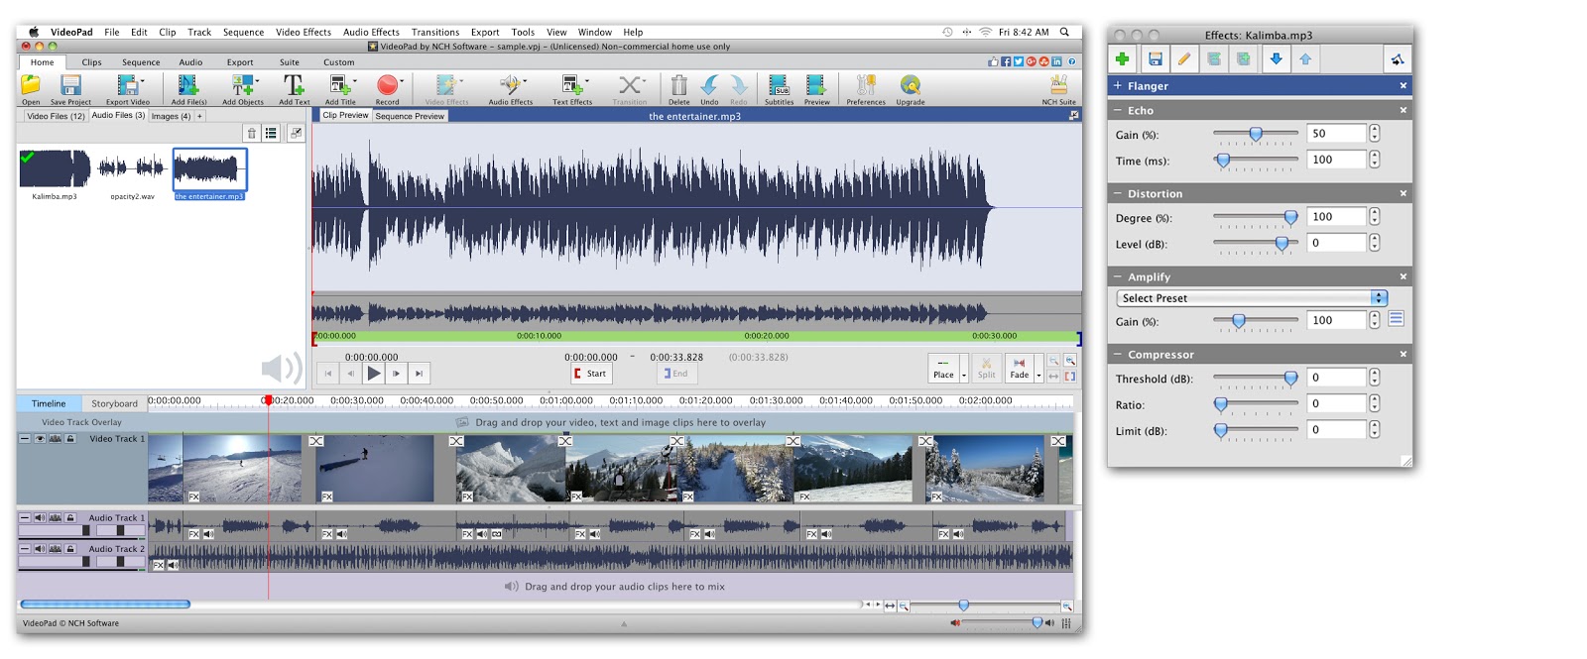The height and width of the screenshot is (659, 1587).
Task: Collapse the Distortion effect section
Action: tap(1118, 194)
